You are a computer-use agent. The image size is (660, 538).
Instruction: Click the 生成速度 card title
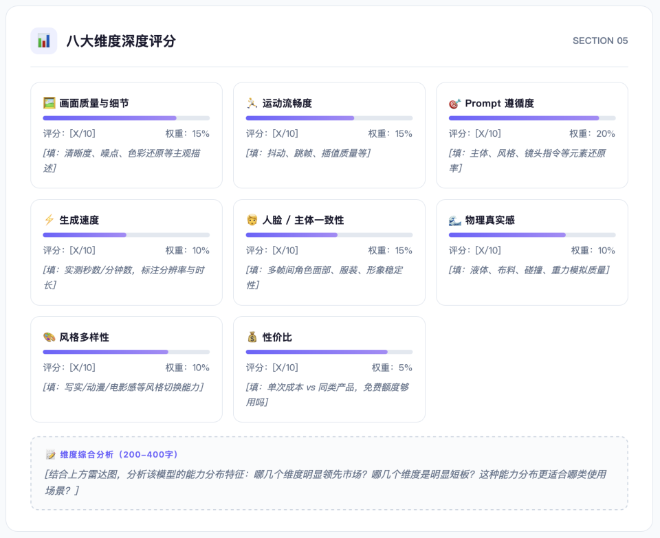click(79, 220)
